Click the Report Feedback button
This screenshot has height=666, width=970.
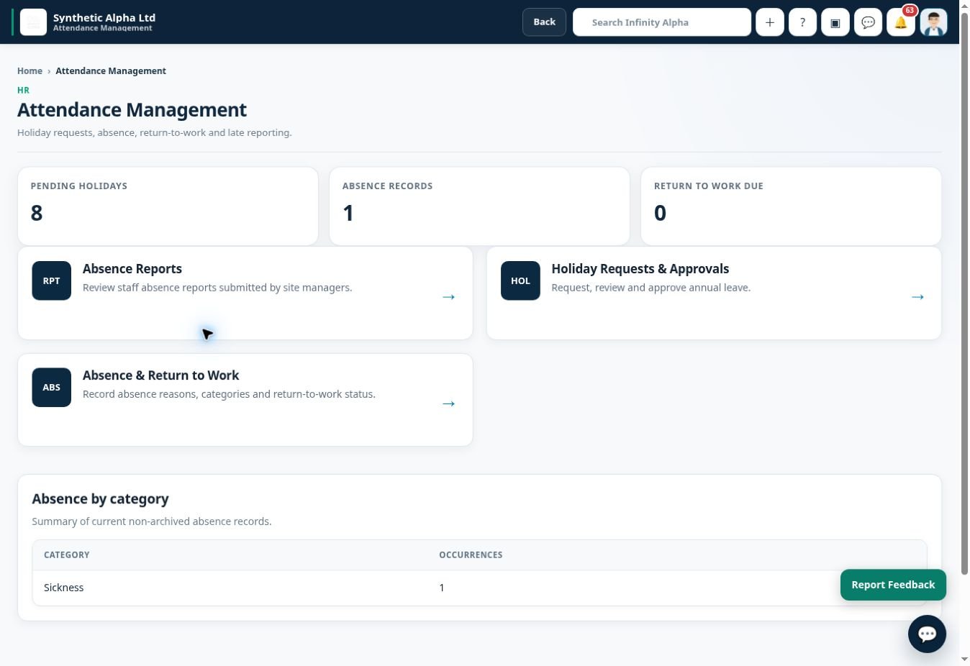[893, 585]
